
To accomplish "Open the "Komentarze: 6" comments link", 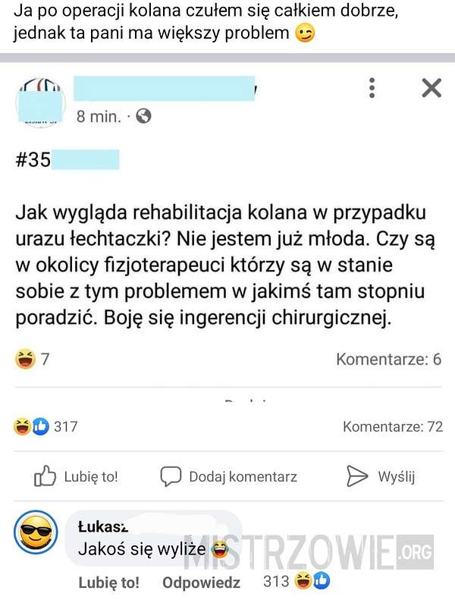I will click(x=388, y=360).
